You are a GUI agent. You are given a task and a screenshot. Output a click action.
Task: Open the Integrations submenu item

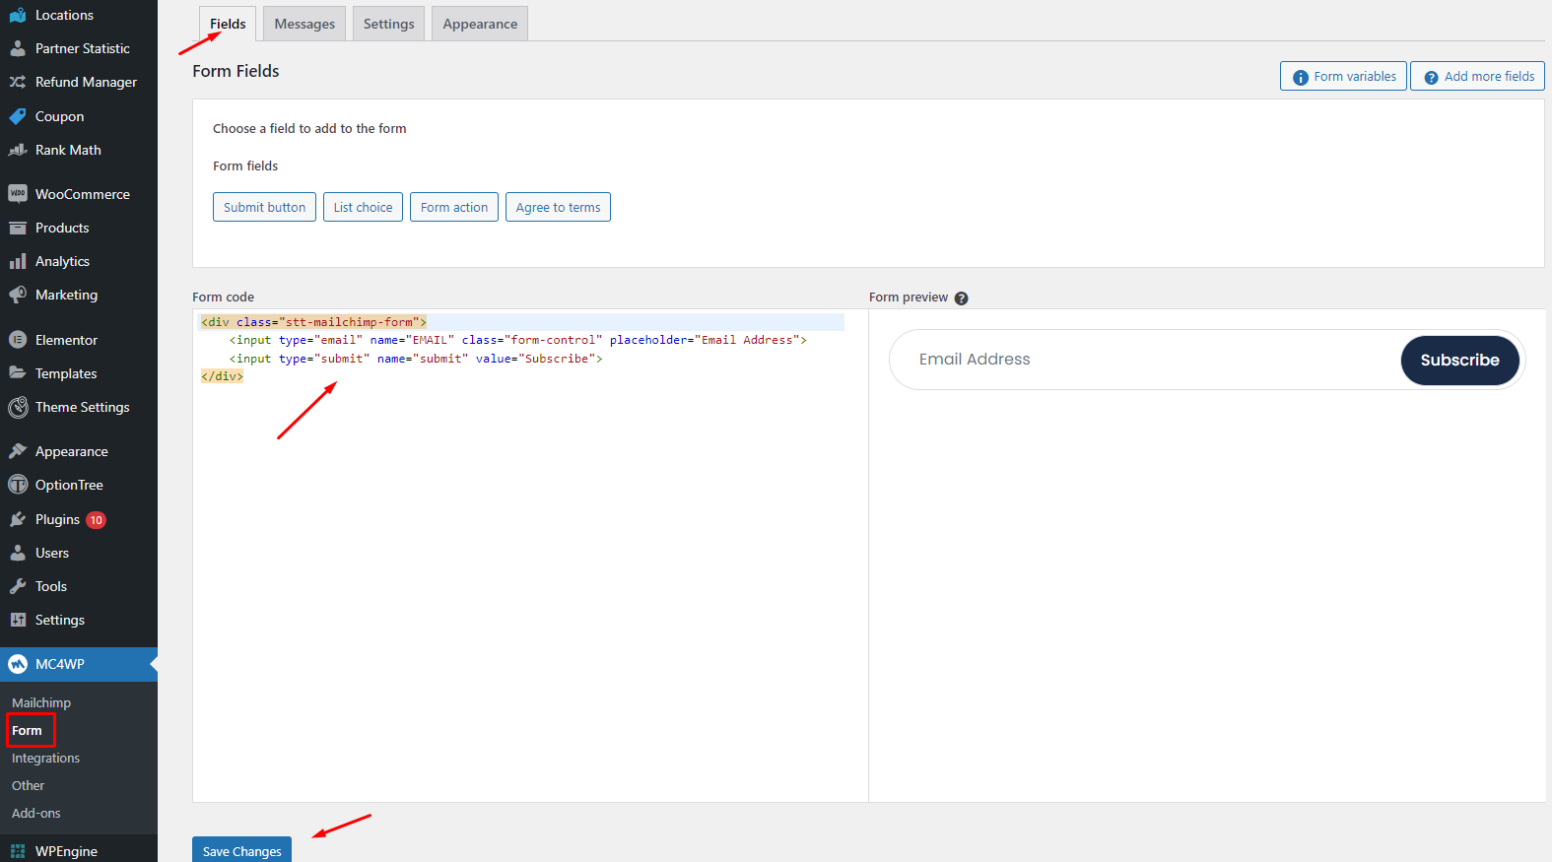tap(45, 758)
